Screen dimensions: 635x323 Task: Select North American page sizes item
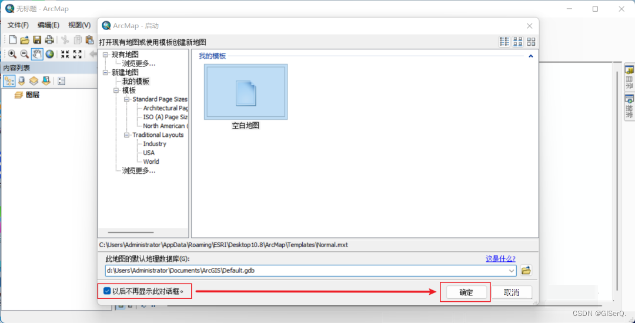(x=166, y=126)
